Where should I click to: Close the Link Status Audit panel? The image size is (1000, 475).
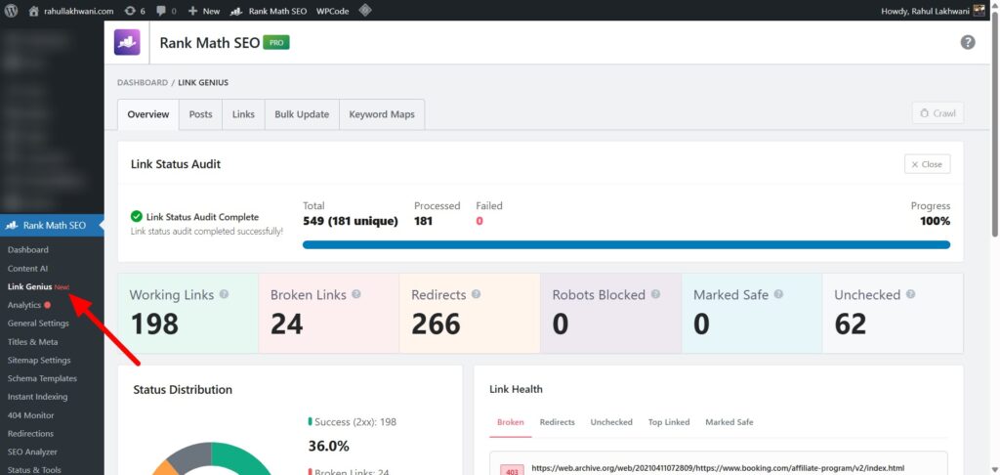point(927,164)
